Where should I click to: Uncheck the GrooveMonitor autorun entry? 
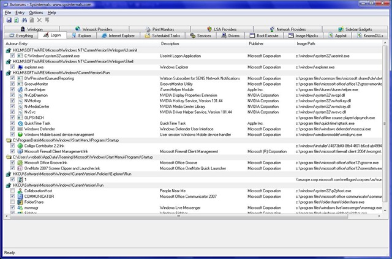(x=12, y=84)
